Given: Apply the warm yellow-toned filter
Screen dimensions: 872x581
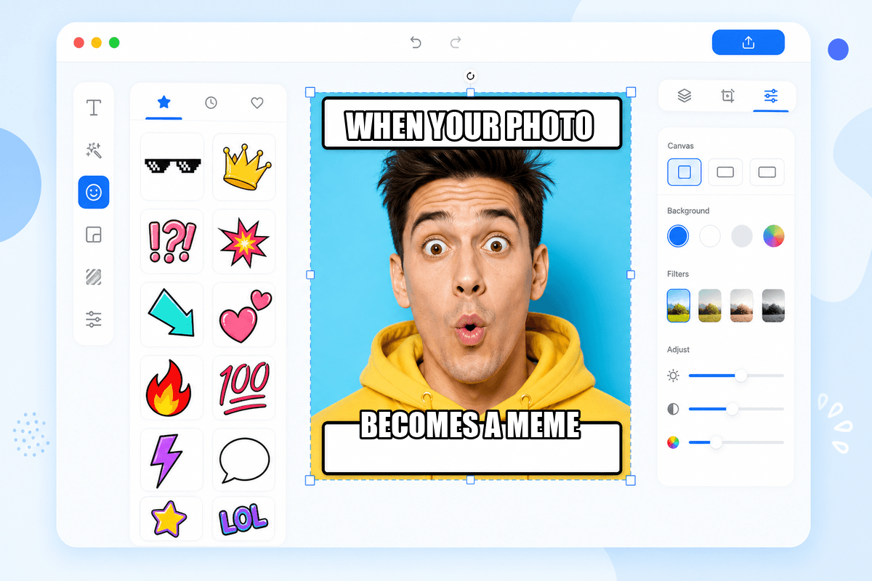Looking at the screenshot, I should (710, 306).
